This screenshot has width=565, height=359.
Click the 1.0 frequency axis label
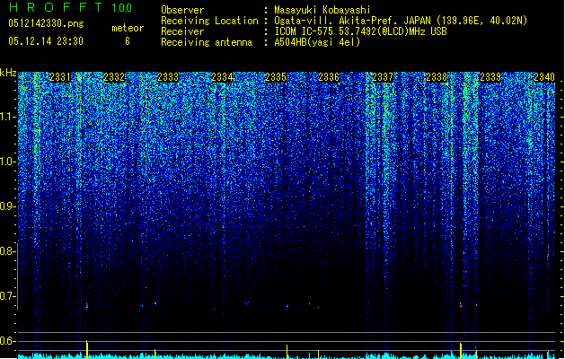pos(7,162)
